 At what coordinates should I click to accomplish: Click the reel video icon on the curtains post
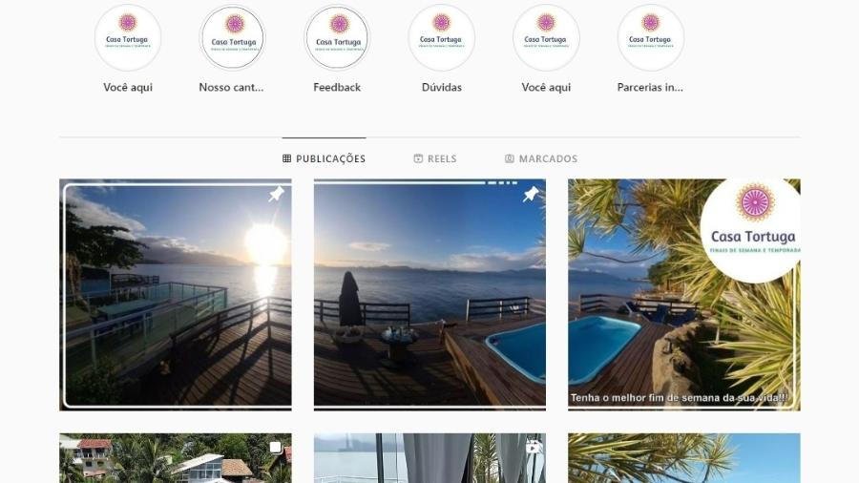pos(532,448)
